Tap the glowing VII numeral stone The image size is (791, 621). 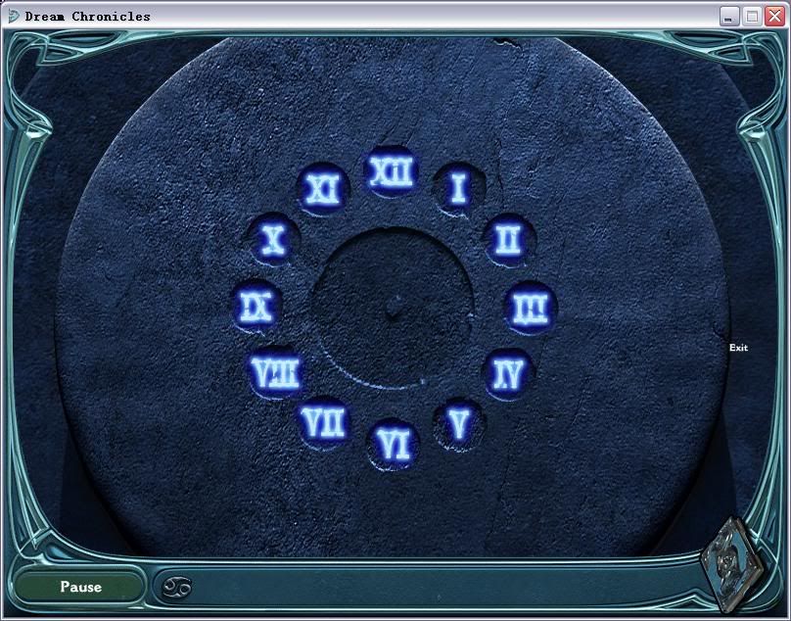point(324,423)
